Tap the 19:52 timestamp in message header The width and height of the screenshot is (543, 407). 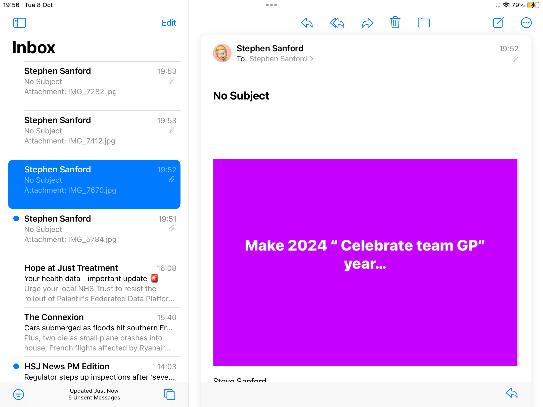(509, 48)
